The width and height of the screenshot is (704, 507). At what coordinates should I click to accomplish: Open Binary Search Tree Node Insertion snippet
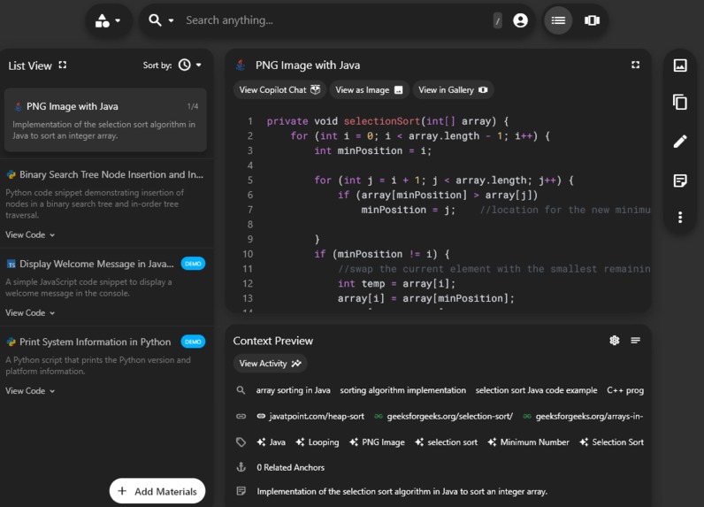(111, 174)
